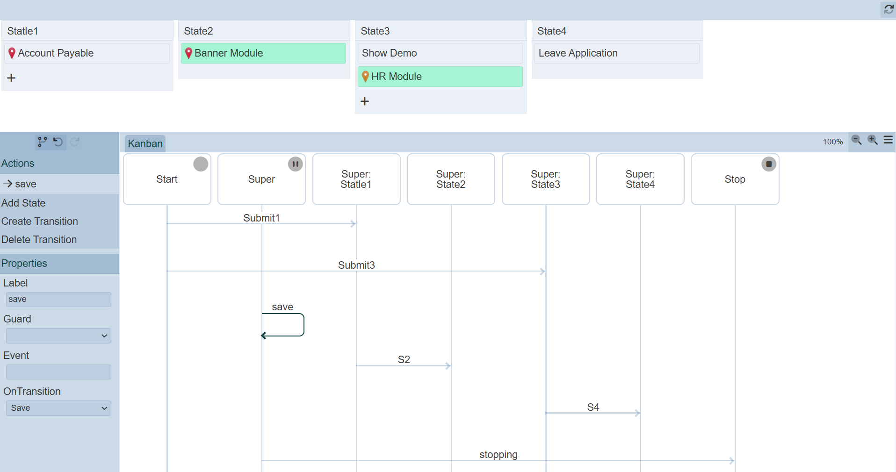Zoom out the diagram with magnifier minus
Screen dimensions: 896x472
(x=856, y=140)
